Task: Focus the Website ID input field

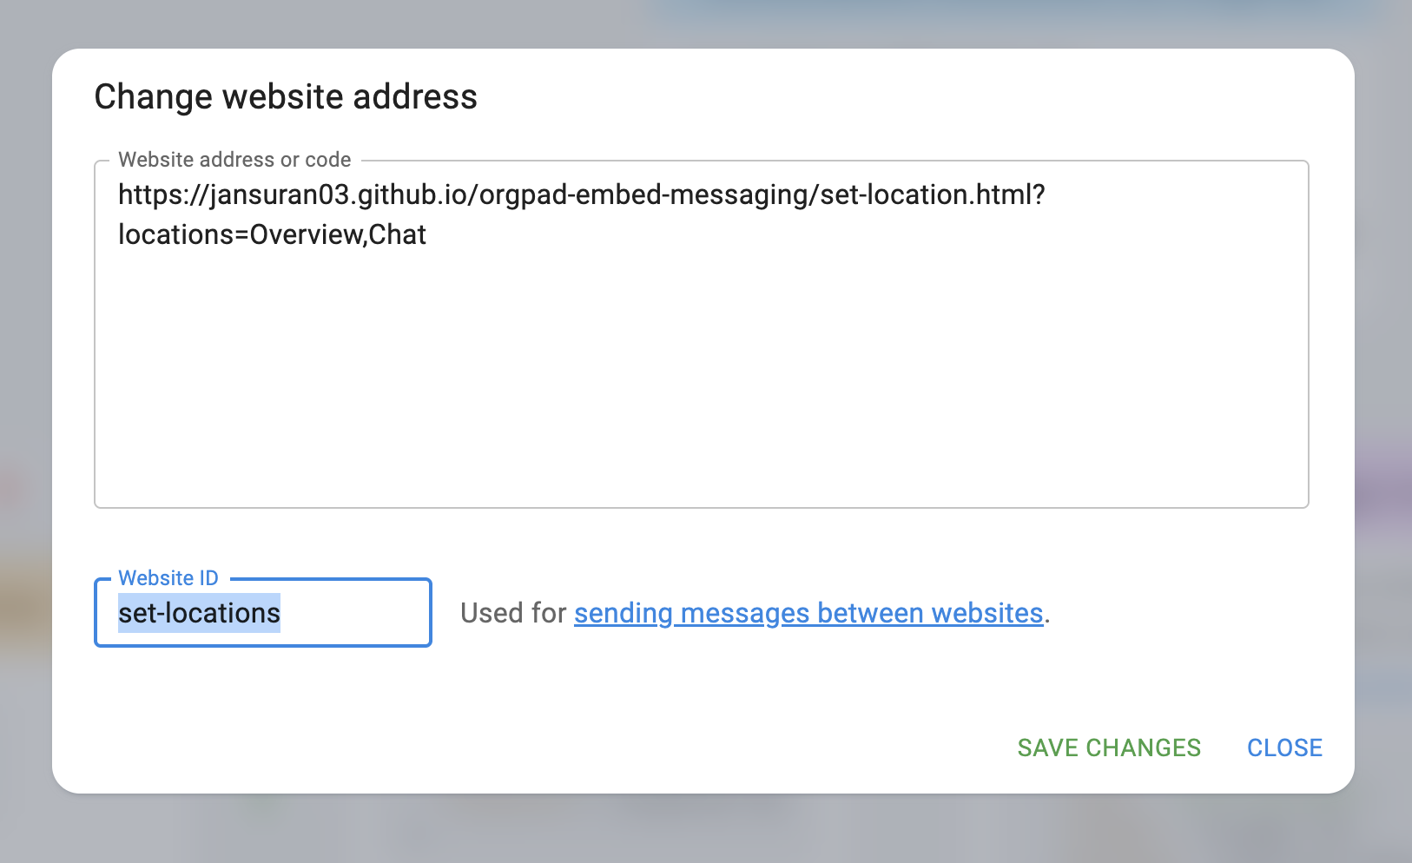Action: coord(347,613)
